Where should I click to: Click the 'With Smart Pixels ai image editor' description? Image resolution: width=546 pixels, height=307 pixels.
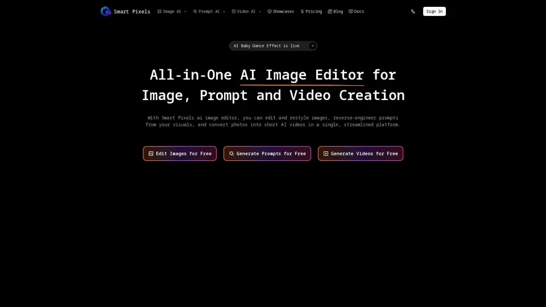tap(273, 121)
